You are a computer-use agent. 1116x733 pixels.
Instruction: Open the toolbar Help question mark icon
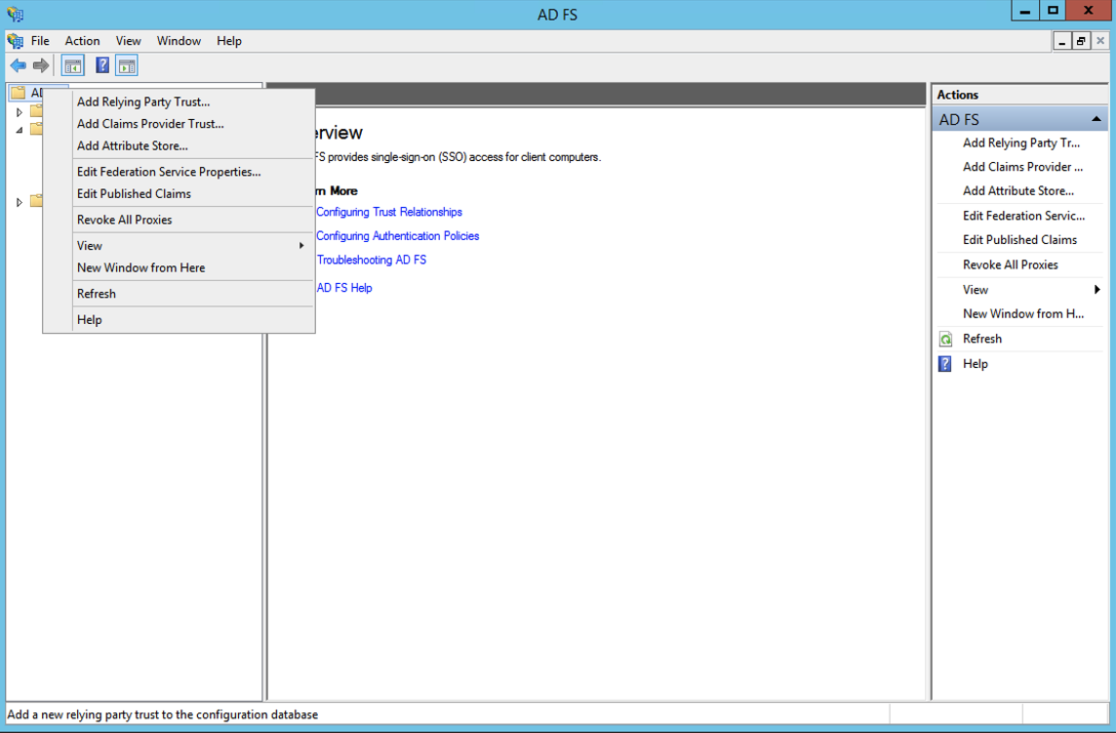(x=102, y=66)
